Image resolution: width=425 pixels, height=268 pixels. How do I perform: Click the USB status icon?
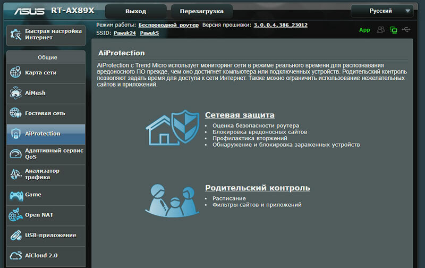click(406, 29)
